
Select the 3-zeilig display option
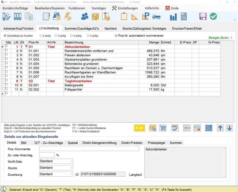click(x=56, y=36)
